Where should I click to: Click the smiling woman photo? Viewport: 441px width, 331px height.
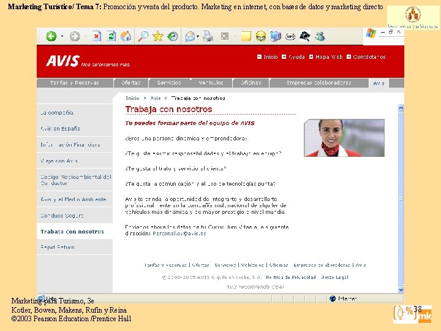click(344, 138)
